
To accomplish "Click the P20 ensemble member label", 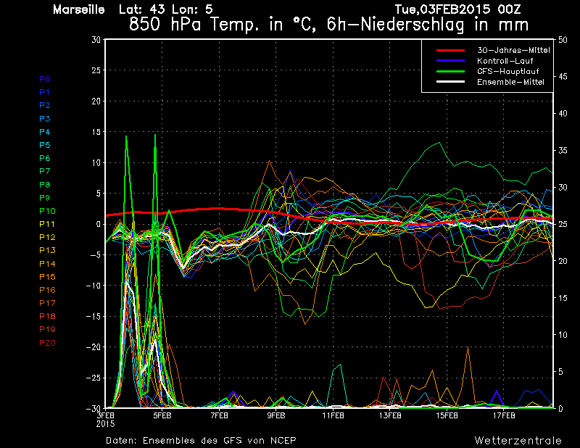I will click(x=46, y=343).
